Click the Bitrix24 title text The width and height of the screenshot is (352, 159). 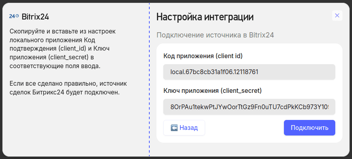coord(35,17)
